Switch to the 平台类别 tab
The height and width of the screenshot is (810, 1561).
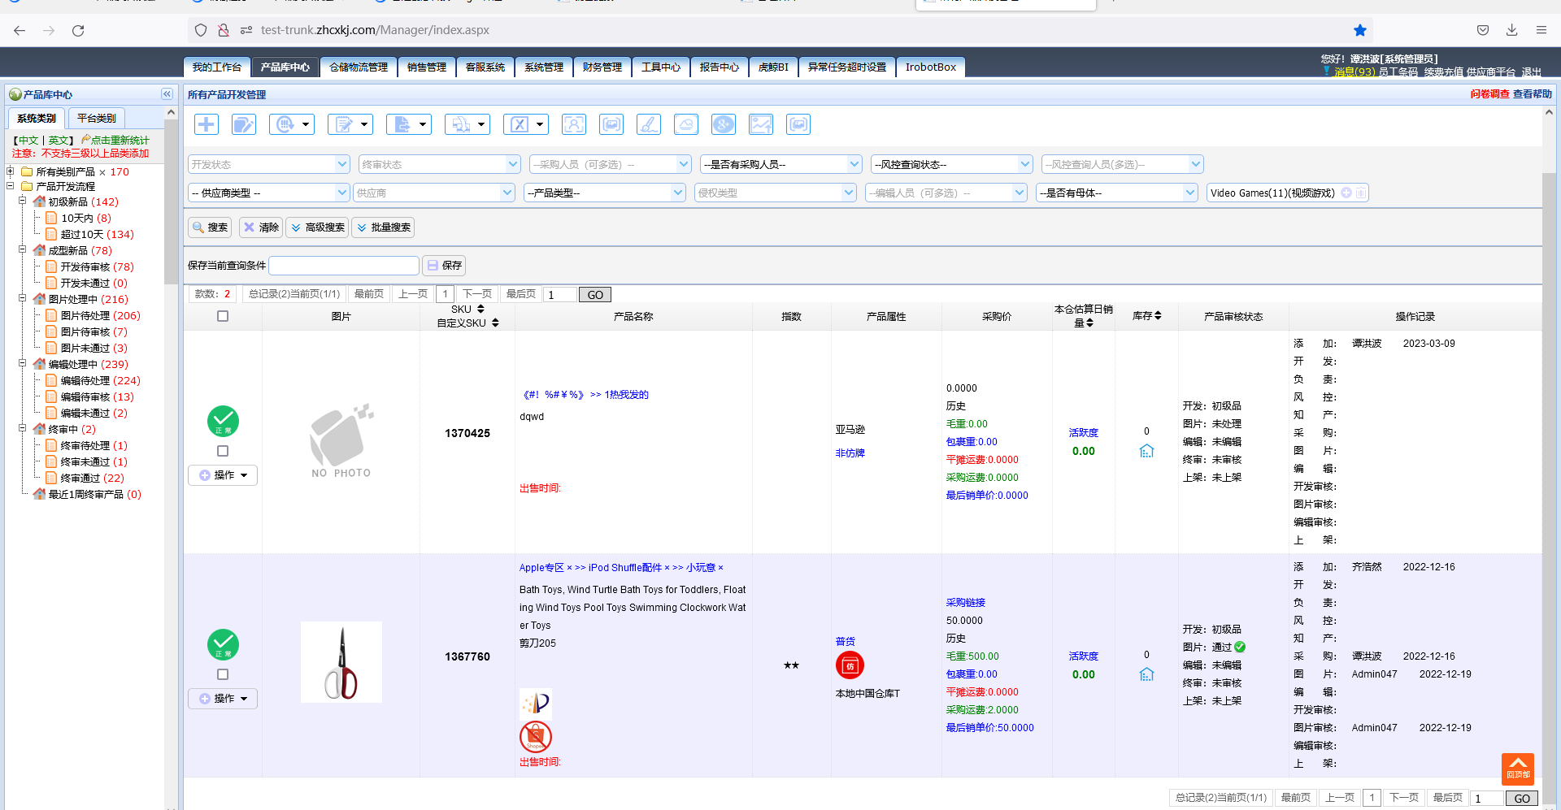click(97, 118)
